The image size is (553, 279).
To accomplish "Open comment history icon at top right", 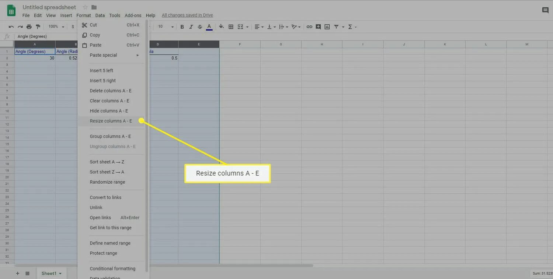I will point(545,10).
